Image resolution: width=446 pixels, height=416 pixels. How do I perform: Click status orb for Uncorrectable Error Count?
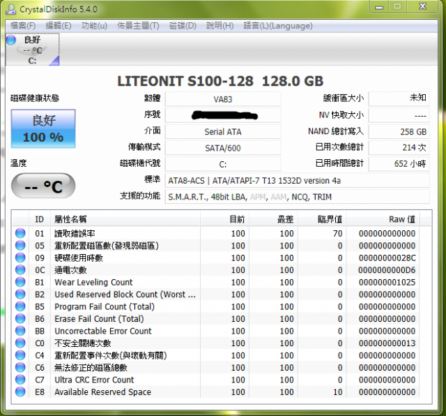[20, 331]
